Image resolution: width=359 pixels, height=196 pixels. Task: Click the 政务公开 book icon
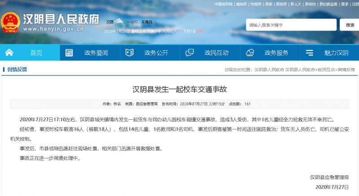(129, 52)
